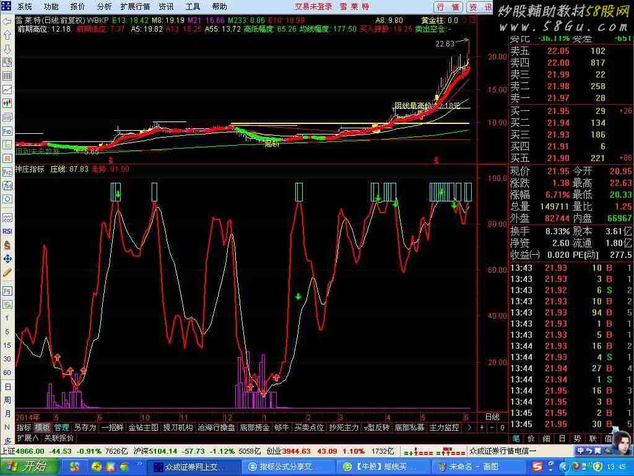Select the monthly (月) period button
The image size is (634, 476).
pyautogui.click(x=7, y=413)
